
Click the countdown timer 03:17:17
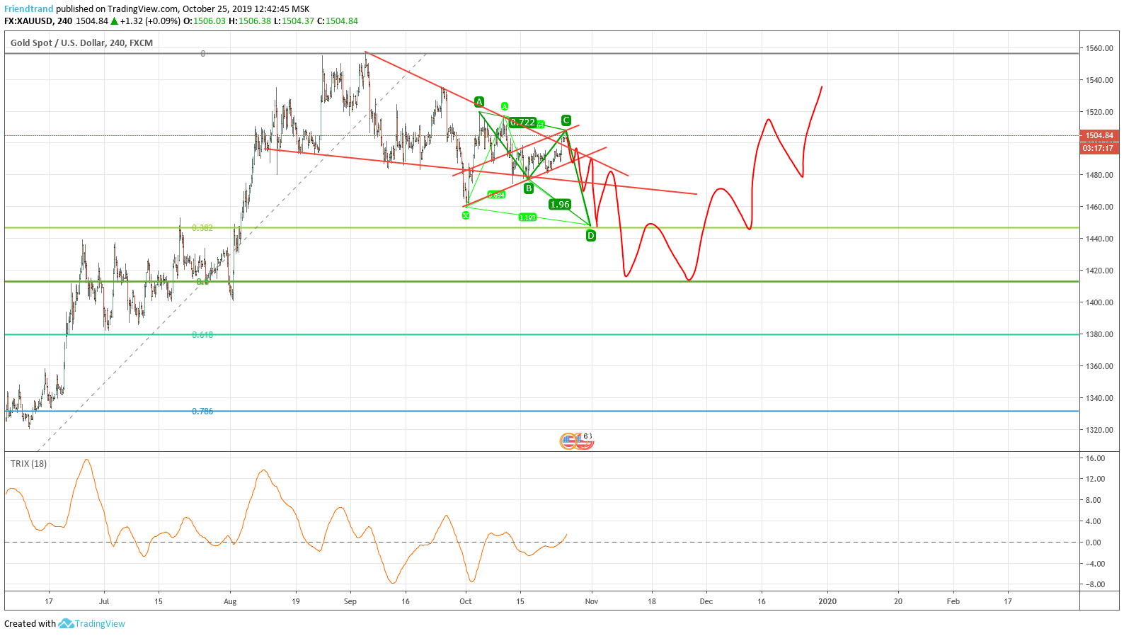click(1099, 148)
